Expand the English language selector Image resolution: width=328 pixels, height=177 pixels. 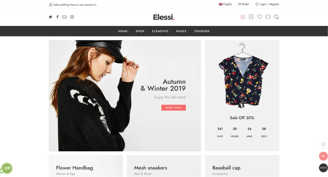click(225, 4)
